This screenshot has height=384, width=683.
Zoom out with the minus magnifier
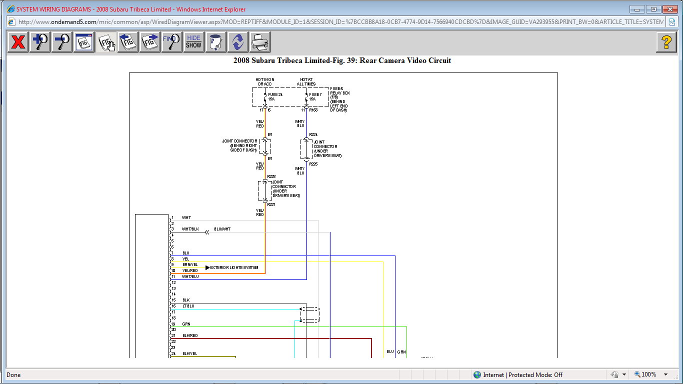(62, 42)
